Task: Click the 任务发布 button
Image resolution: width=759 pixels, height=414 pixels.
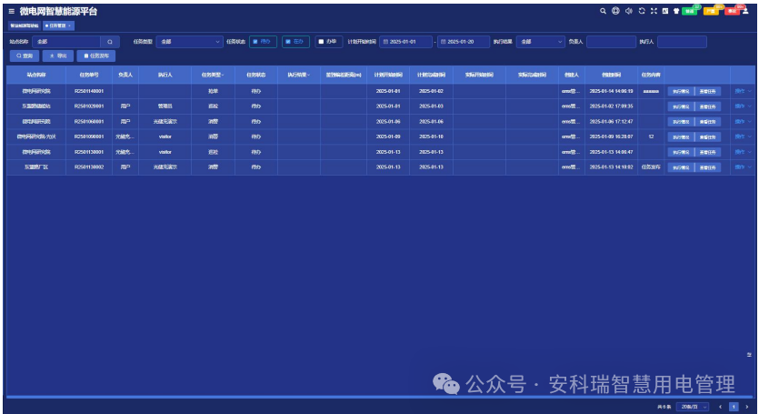Action: coord(96,56)
